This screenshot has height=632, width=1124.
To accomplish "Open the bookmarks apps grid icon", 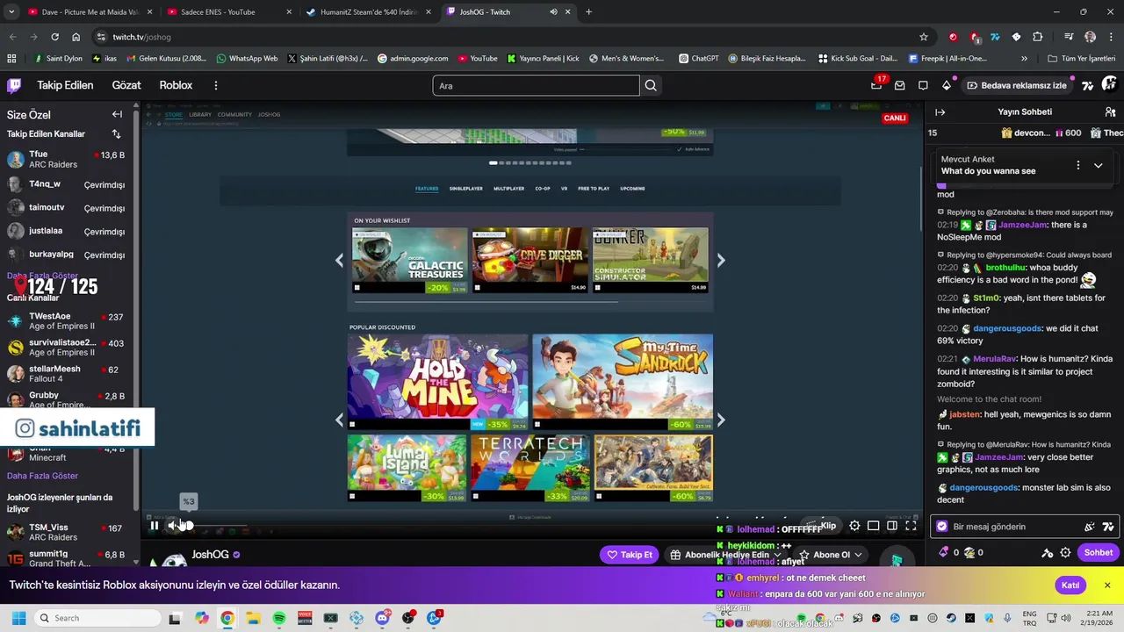I will click(x=11, y=58).
